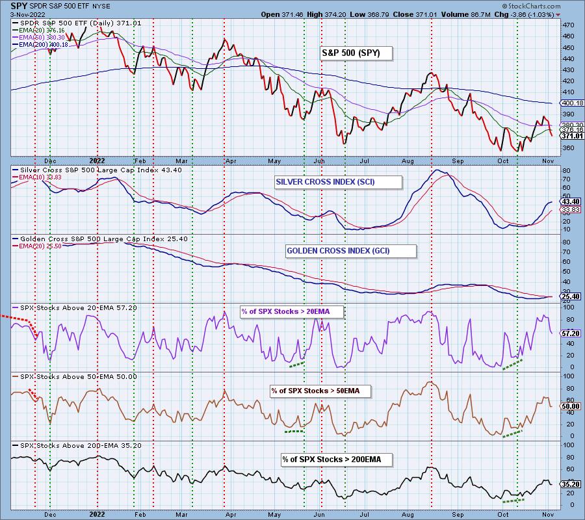
Task: Click the EMA(10) 33.83 legend entry
Action: tap(37, 177)
